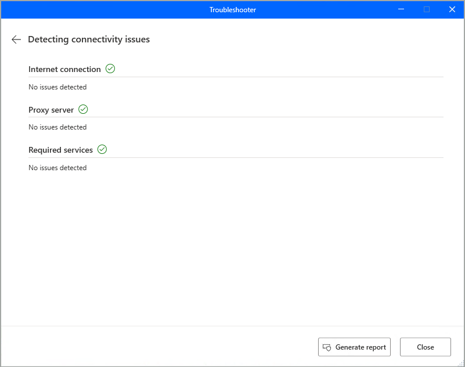
Task: Click the green checkmark beside Required services
Action: 102,149
